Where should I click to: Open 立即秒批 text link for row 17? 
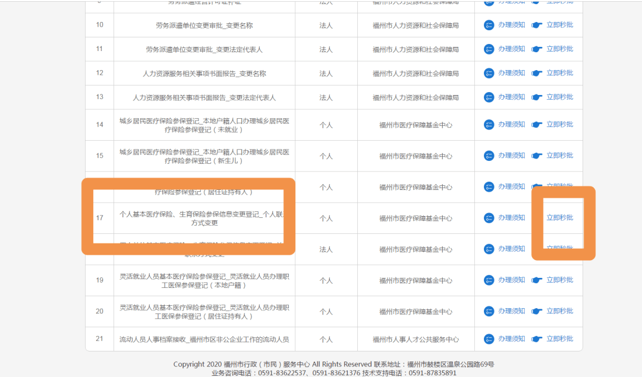559,218
